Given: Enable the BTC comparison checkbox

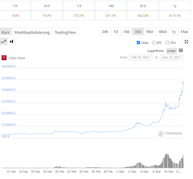Looking at the screenshot, I should (154, 43).
